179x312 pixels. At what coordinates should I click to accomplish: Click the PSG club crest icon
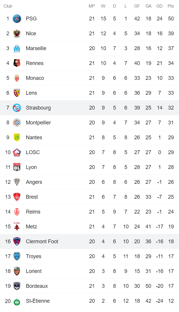pyautogui.click(x=17, y=19)
